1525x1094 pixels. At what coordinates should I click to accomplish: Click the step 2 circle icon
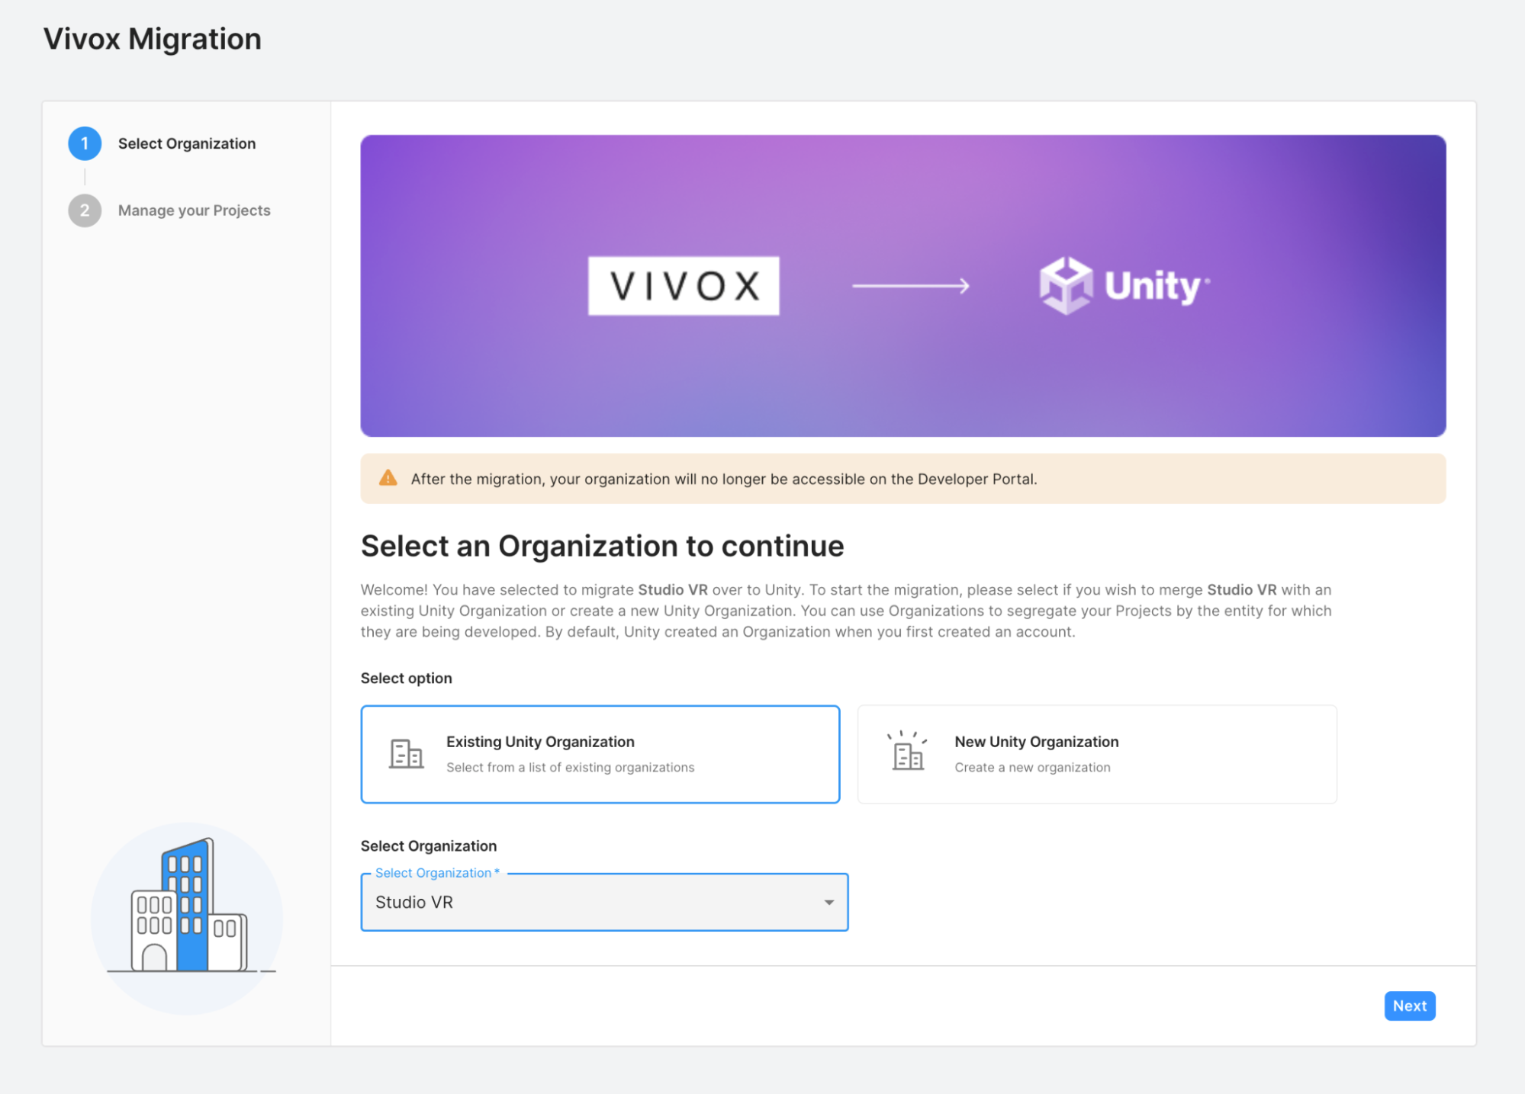point(85,210)
